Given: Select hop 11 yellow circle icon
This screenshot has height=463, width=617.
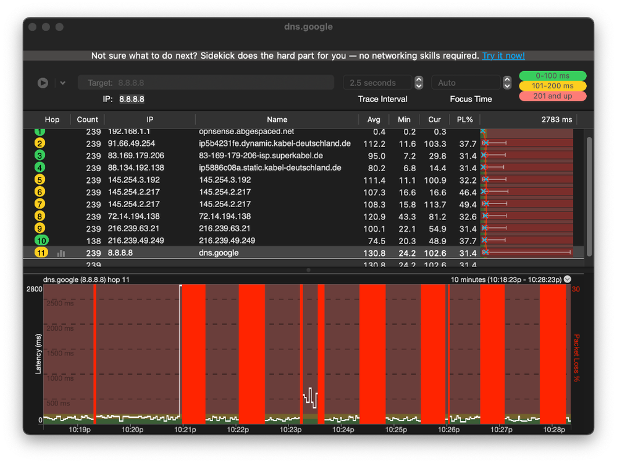Looking at the screenshot, I should click(x=41, y=253).
